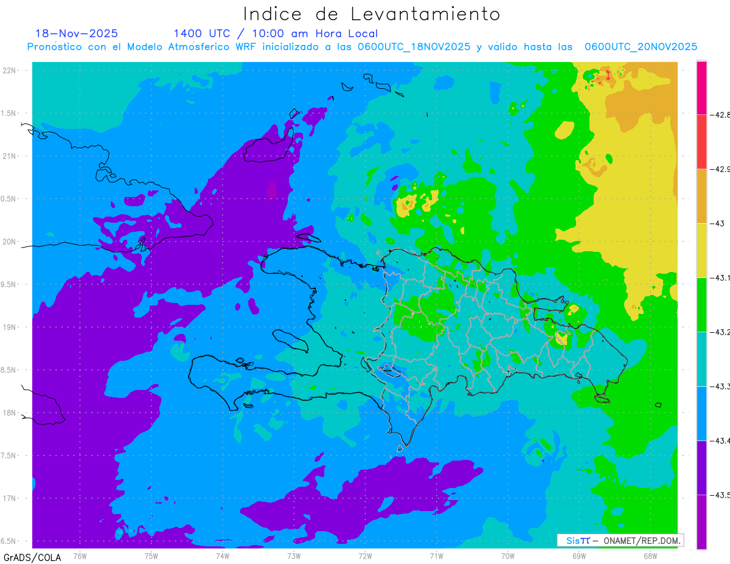Click the "68W" longitude label

pos(650,555)
